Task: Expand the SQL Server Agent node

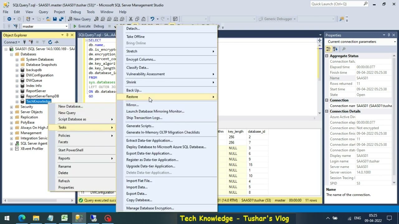Action: click(x=12, y=143)
